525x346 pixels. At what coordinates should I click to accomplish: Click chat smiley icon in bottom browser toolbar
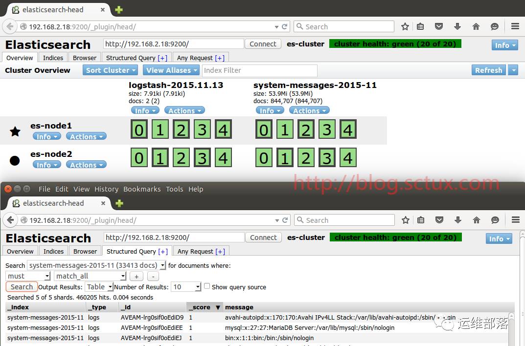495,220
